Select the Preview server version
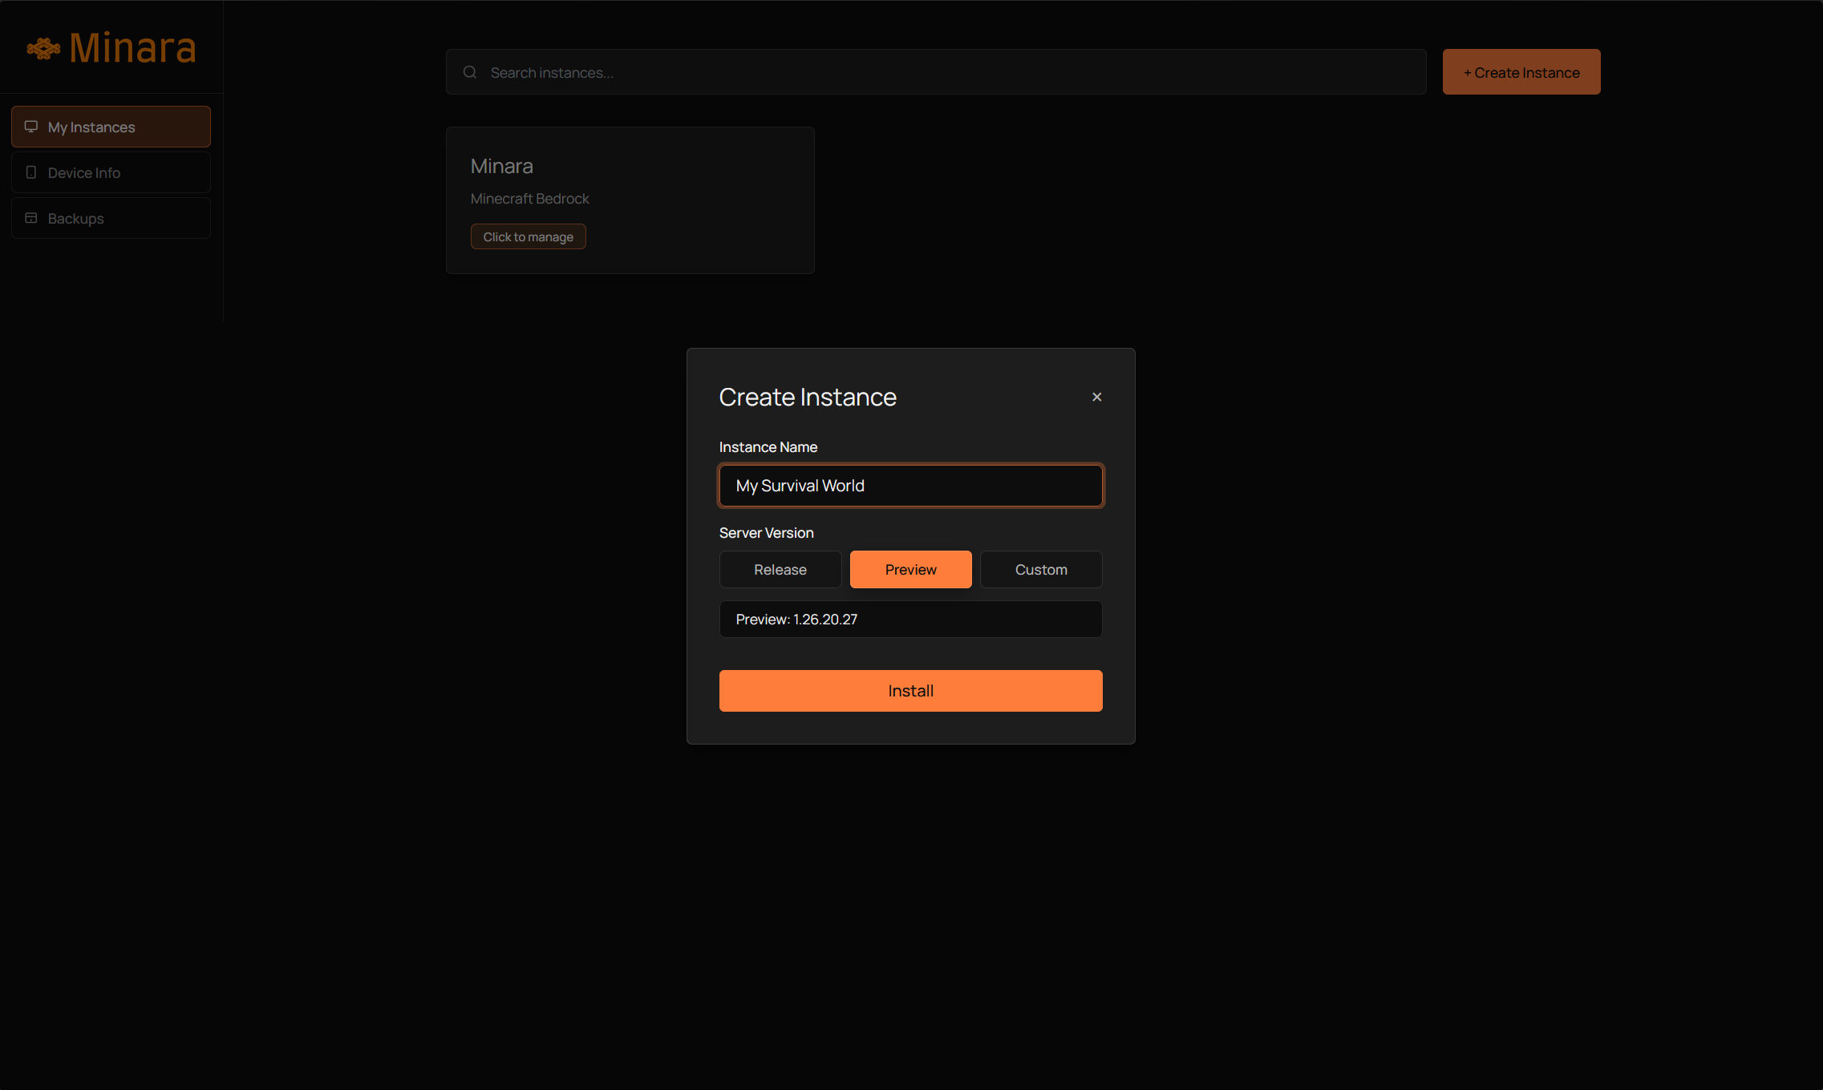The height and width of the screenshot is (1090, 1823). pos(911,570)
